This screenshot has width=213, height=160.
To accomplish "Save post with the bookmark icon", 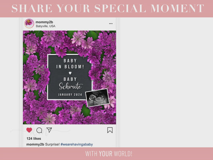I will point(110,130).
